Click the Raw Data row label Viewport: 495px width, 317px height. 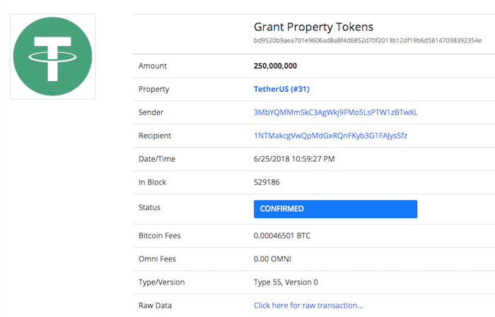point(155,305)
